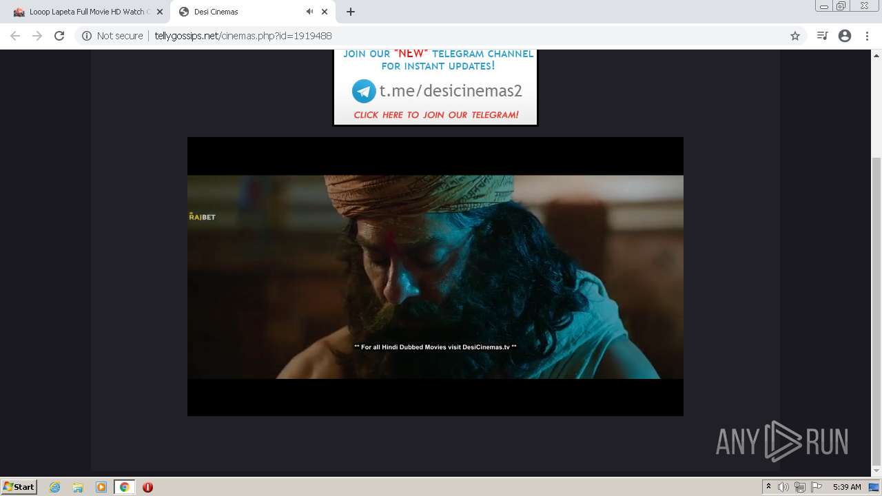Open the Chrome profile avatar
The image size is (882, 496).
pos(845,36)
